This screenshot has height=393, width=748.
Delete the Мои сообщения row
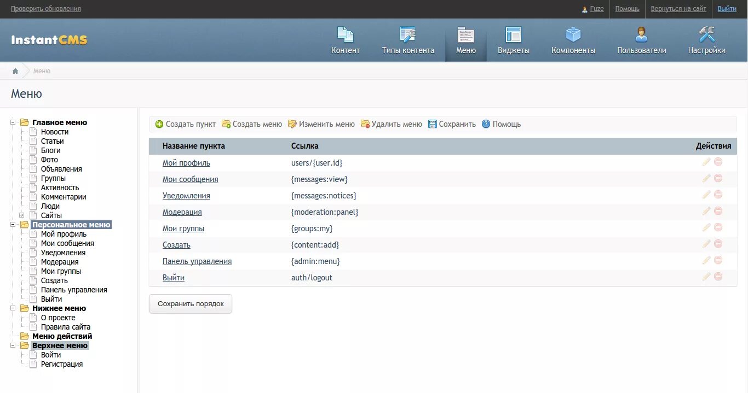tap(718, 178)
